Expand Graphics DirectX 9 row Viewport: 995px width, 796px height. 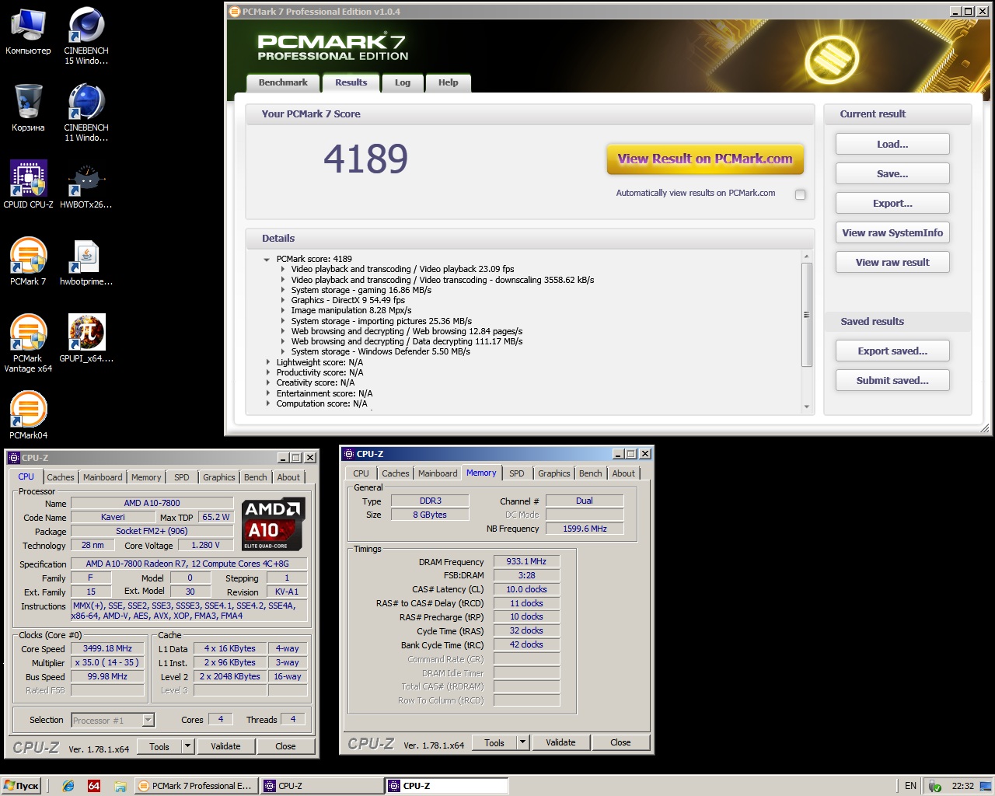tap(283, 300)
